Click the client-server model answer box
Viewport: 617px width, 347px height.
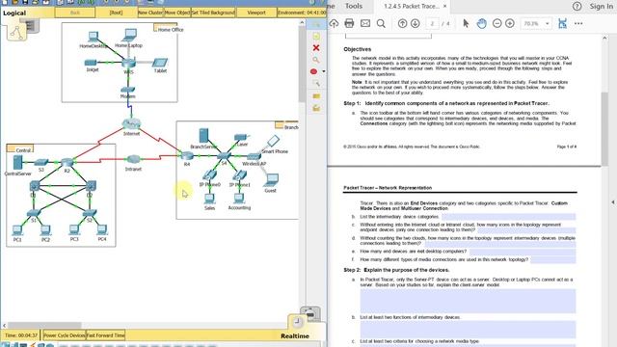point(468,301)
